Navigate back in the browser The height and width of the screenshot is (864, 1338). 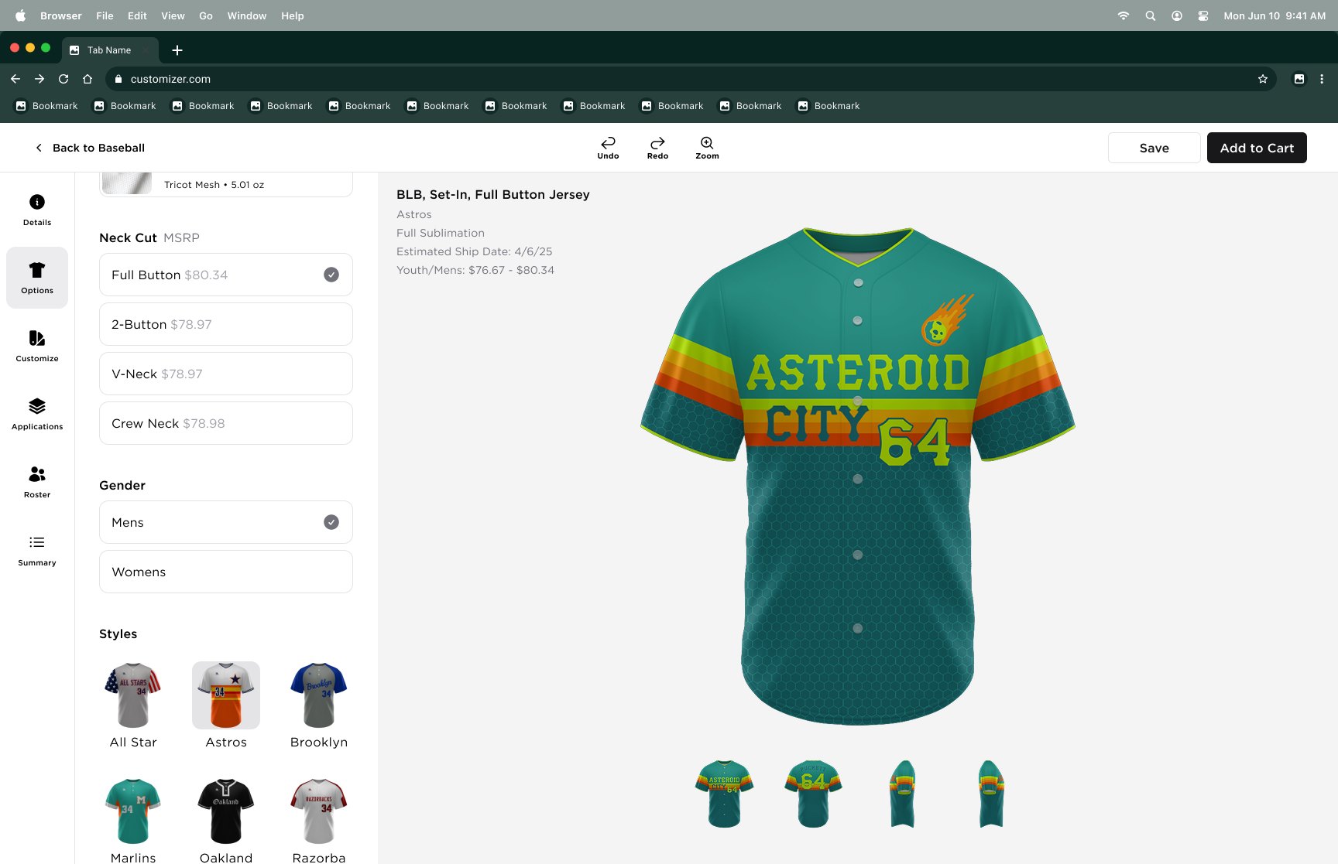[15, 79]
